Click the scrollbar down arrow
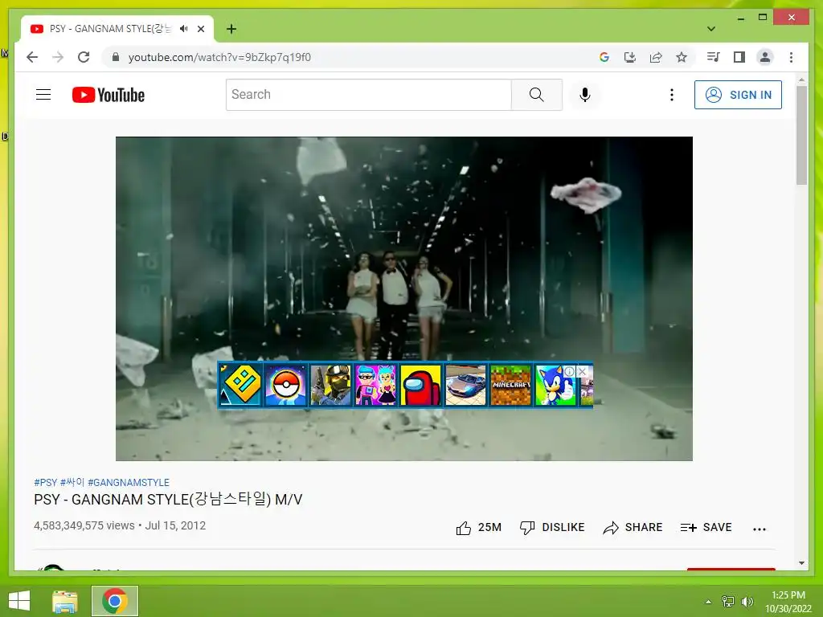 click(801, 563)
